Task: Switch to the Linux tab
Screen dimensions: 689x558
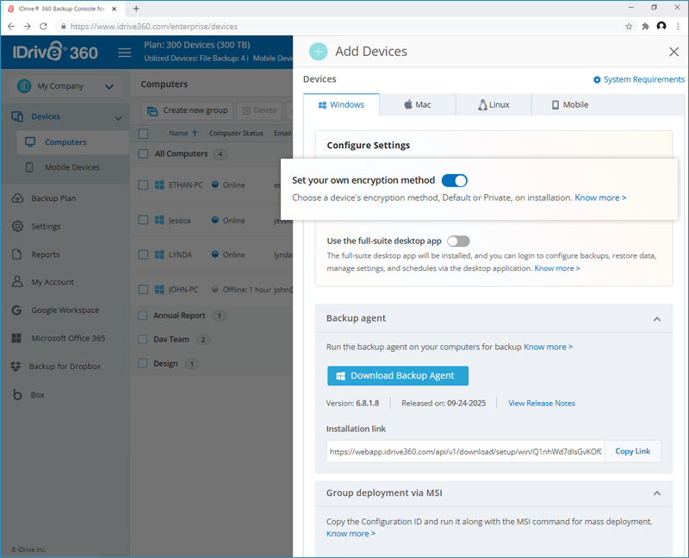Action: 493,105
